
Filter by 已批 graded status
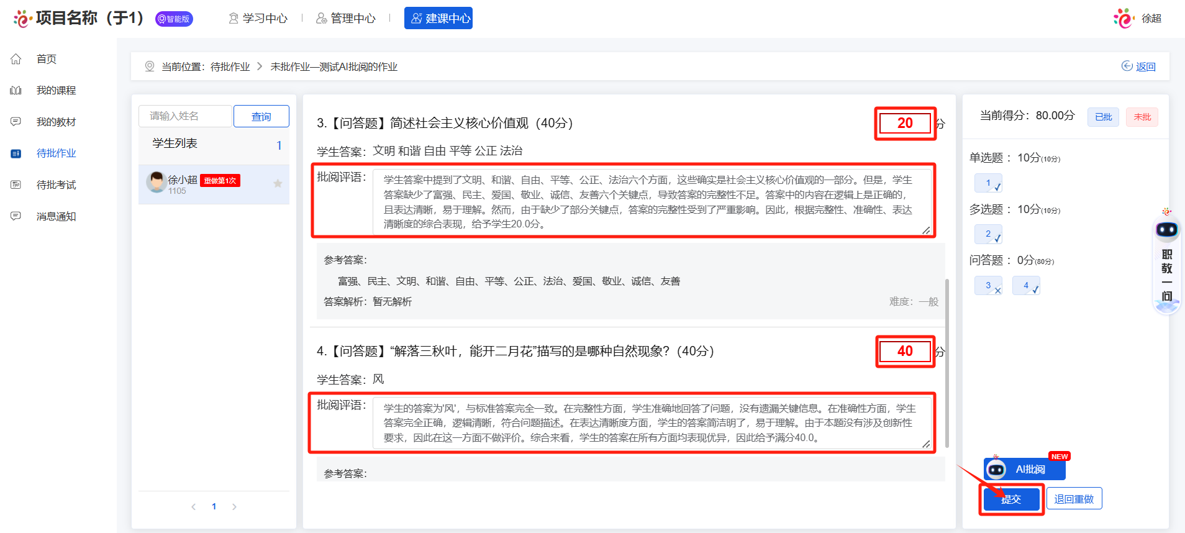click(x=1103, y=117)
